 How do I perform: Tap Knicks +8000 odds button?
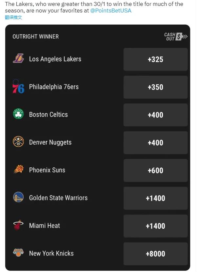pos(155,254)
